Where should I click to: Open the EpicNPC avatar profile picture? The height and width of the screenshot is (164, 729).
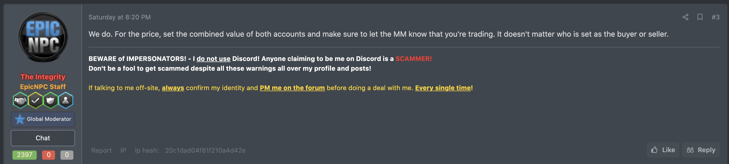[43, 37]
